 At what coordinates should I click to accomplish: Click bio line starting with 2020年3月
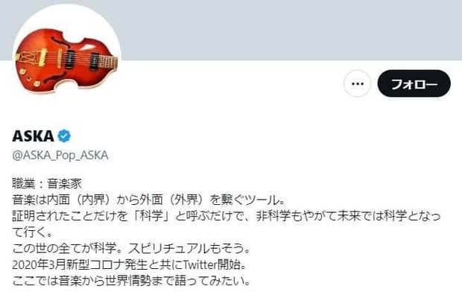(x=129, y=265)
